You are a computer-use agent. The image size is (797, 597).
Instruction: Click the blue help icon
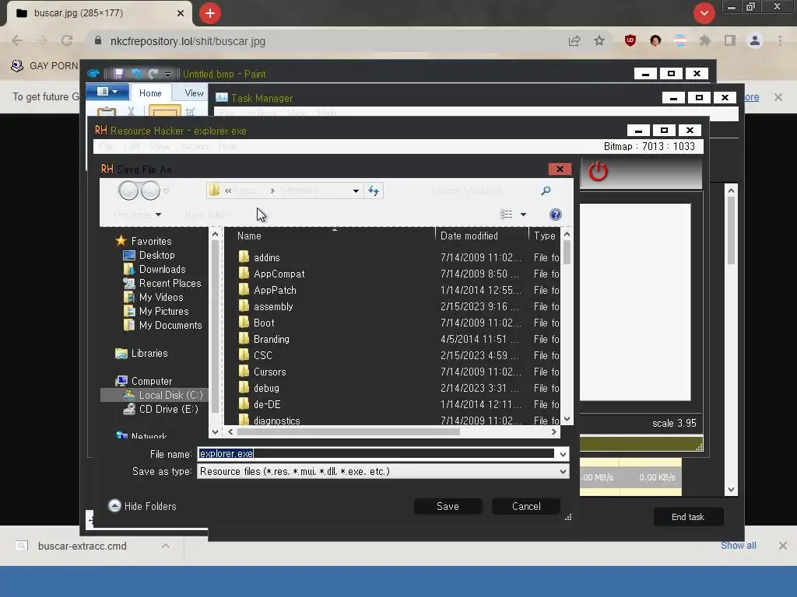click(x=556, y=215)
